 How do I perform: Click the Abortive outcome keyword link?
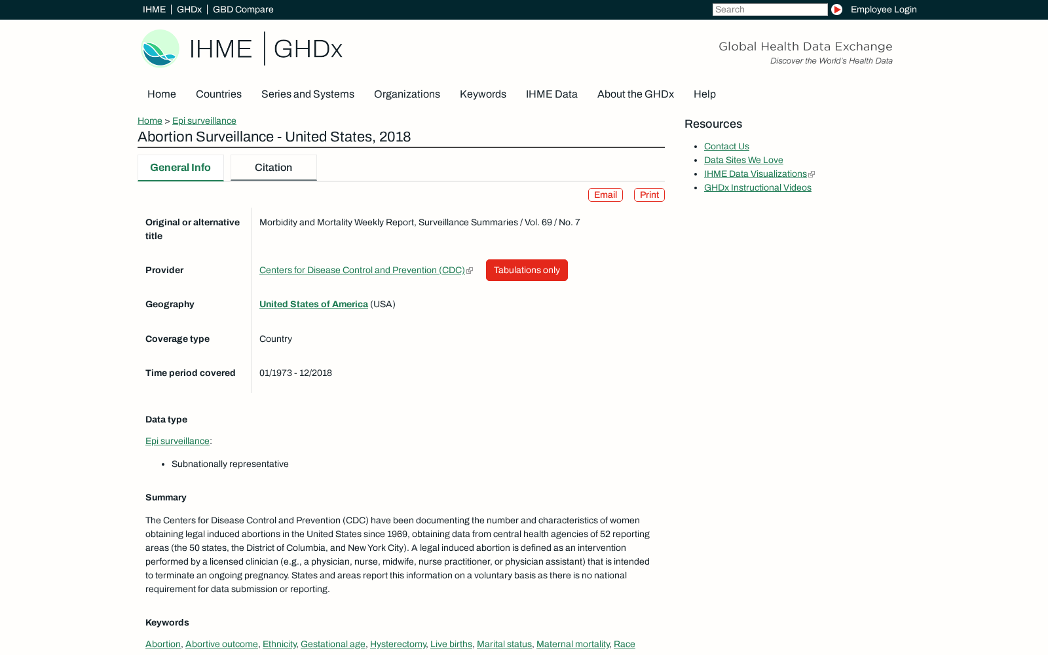[221, 645]
